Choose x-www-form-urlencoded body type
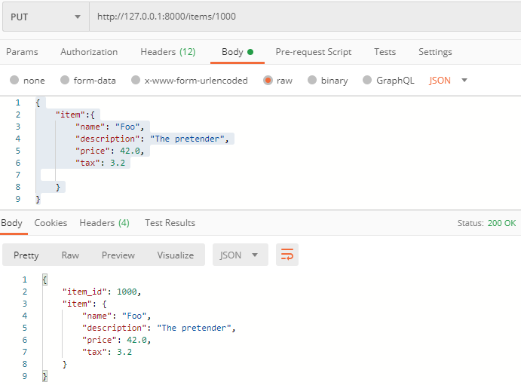This screenshot has width=521, height=385. (136, 81)
